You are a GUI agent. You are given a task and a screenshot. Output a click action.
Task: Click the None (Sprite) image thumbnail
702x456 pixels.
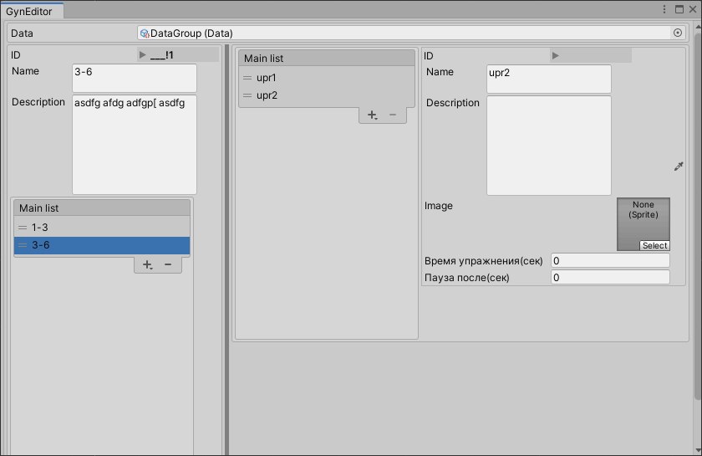[643, 223]
